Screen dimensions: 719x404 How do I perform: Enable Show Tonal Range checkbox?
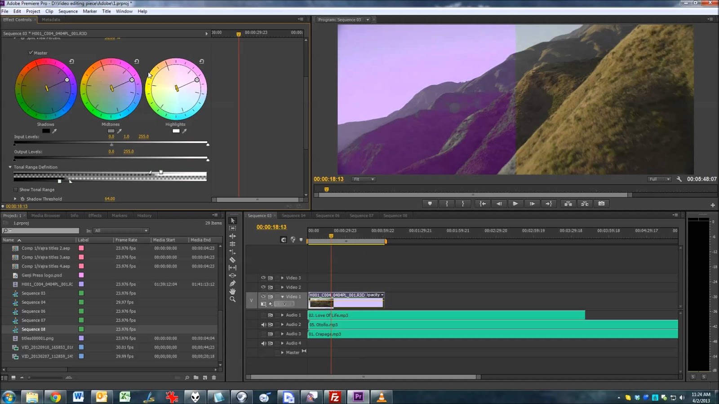[16, 190]
